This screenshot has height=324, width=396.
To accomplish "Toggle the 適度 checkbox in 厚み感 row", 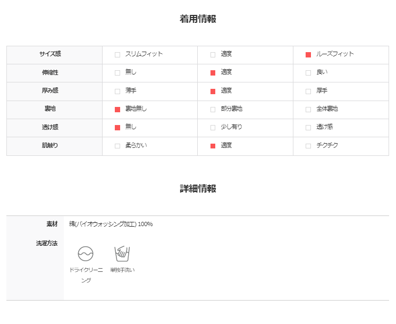I will pyautogui.click(x=213, y=92).
